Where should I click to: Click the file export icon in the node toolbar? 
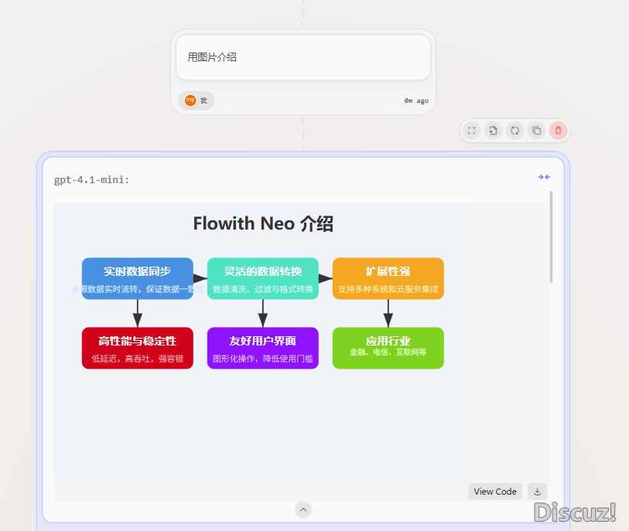click(x=494, y=131)
